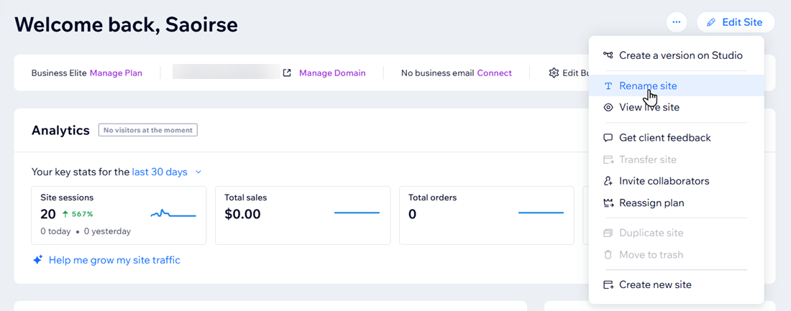Screen dimensions: 791x311
Task: Click the T icon beside Rename site
Action: point(608,86)
